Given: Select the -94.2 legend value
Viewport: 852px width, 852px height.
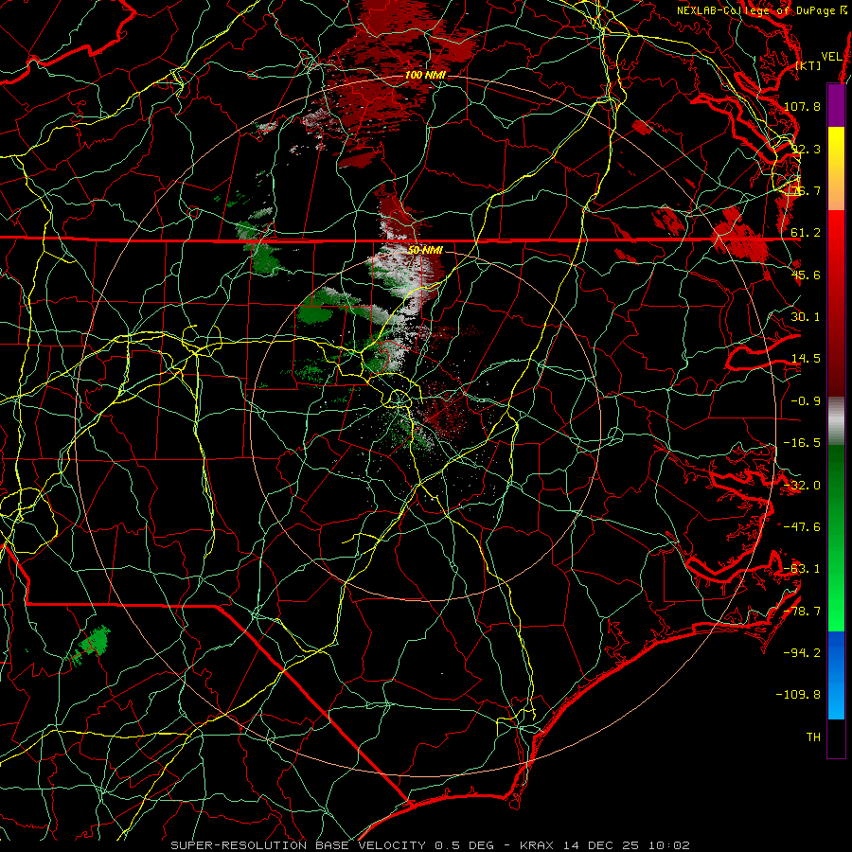Looking at the screenshot, I should 802,653.
